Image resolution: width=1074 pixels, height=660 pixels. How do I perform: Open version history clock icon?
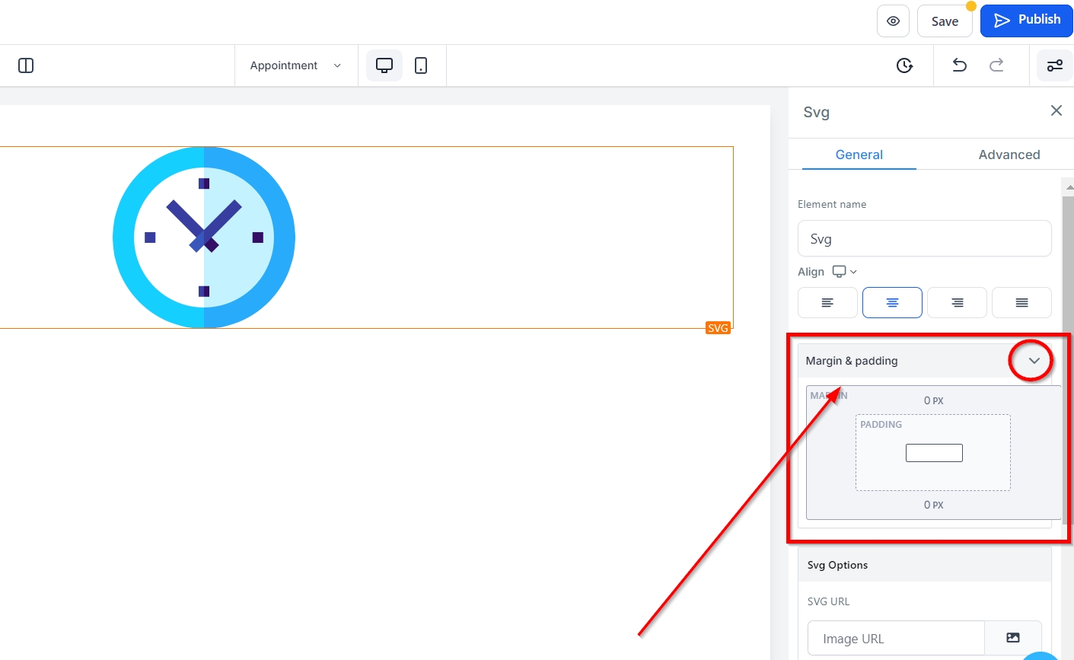point(904,65)
